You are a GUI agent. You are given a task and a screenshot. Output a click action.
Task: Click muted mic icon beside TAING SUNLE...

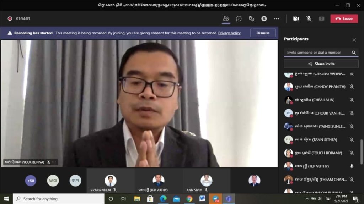[x=352, y=126]
